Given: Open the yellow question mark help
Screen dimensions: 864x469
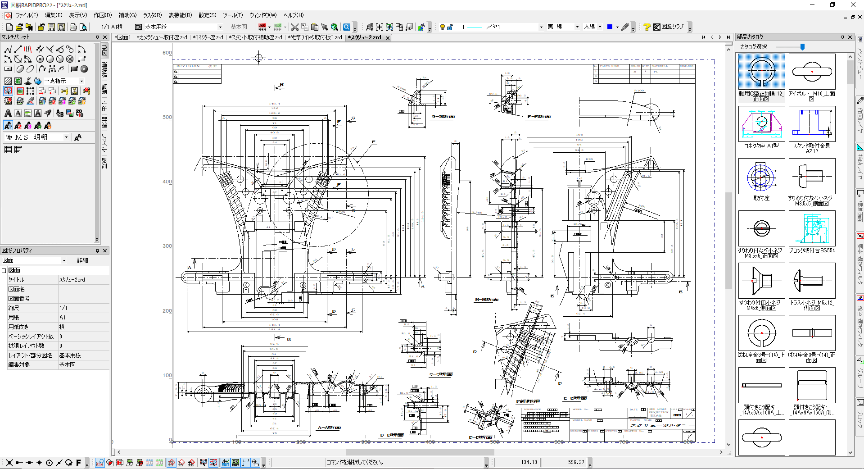Looking at the screenshot, I should click(x=647, y=27).
